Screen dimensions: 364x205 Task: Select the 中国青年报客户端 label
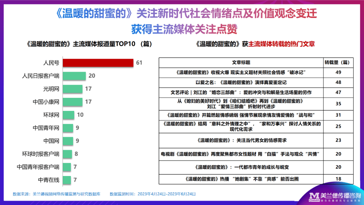pyautogui.click(x=38, y=167)
